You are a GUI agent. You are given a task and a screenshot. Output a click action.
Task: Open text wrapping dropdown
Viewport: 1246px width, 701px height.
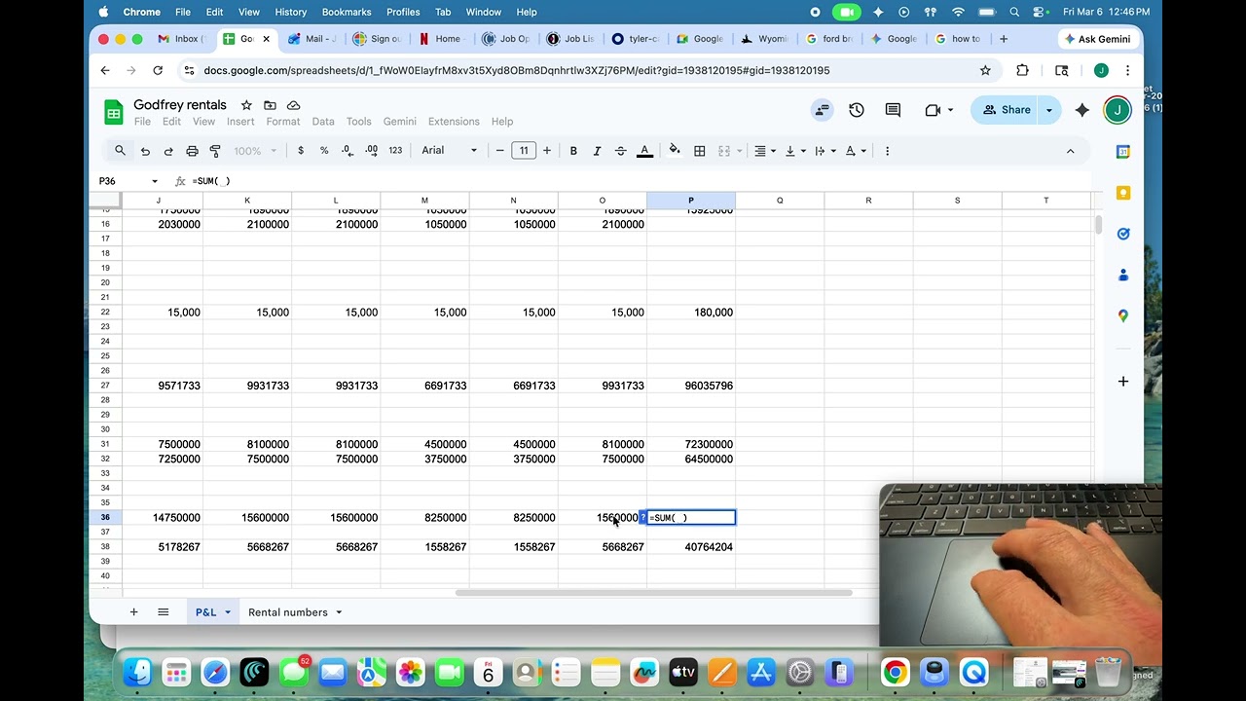[824, 151]
